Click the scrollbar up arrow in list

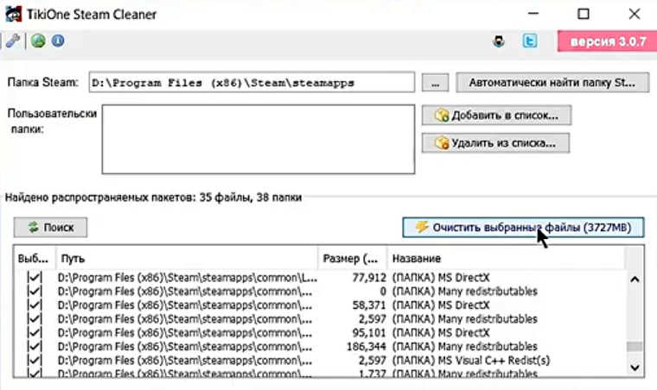click(635, 280)
